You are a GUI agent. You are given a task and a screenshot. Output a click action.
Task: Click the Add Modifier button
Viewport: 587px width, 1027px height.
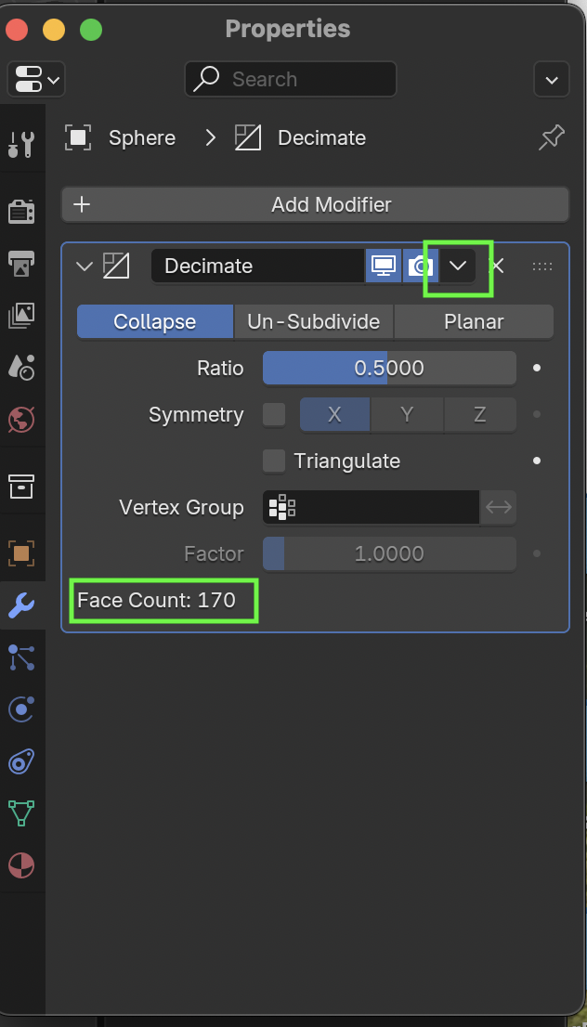click(x=315, y=205)
